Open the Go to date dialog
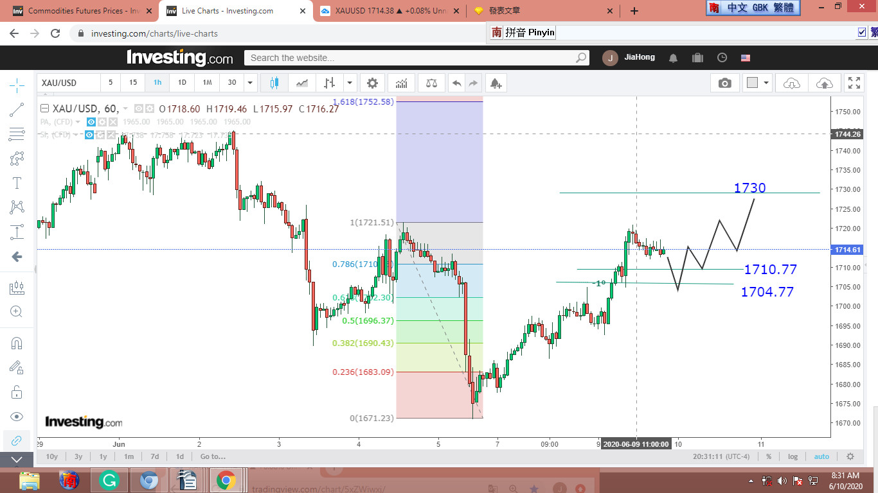The image size is (878, 493). [213, 456]
